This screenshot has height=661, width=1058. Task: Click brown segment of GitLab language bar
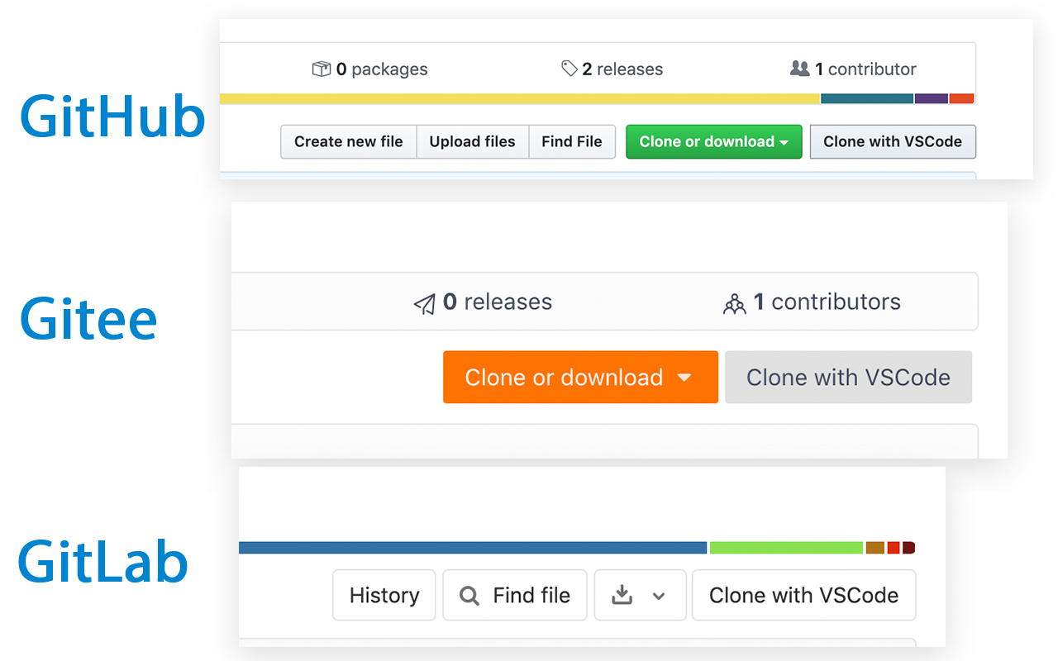click(875, 548)
